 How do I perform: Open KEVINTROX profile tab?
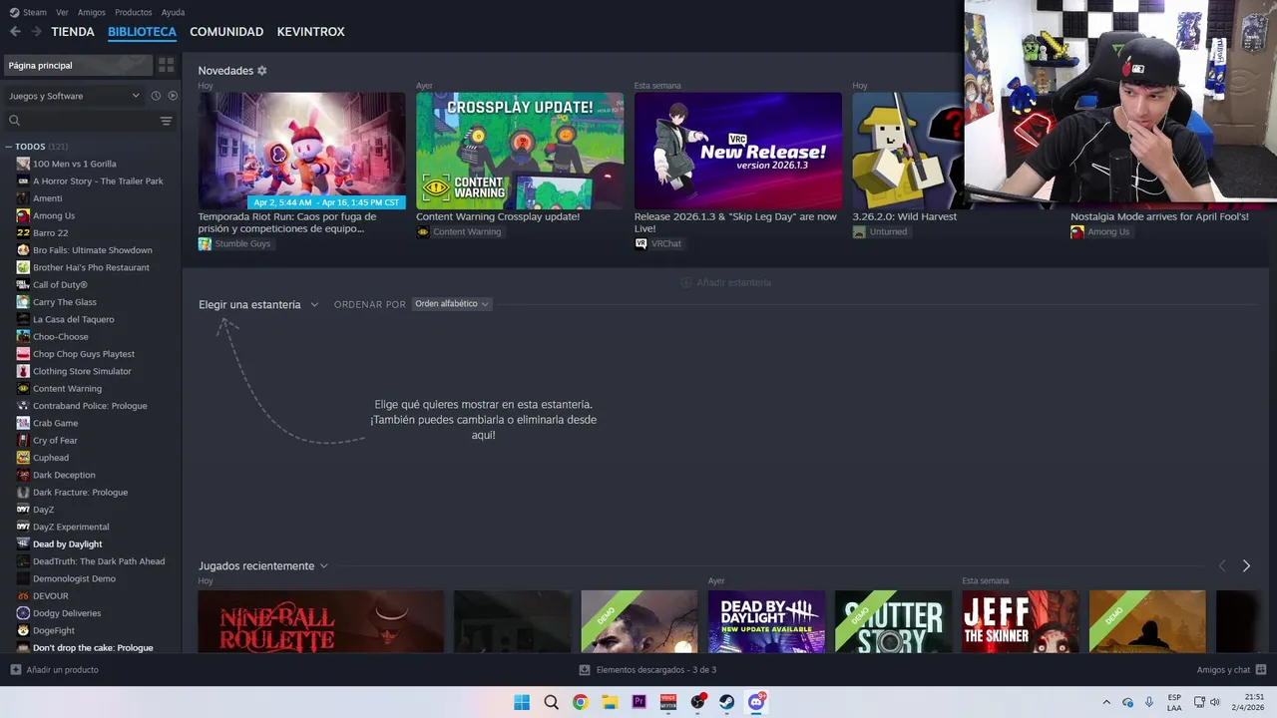[x=310, y=32]
